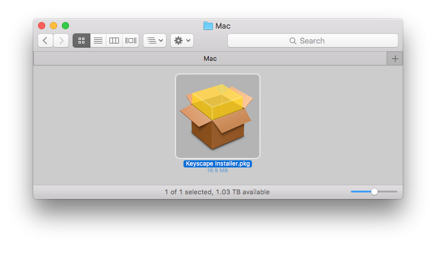Viewport: 436px width, 261px height.
Task: Switch to Cover Flow view
Action: tap(130, 41)
